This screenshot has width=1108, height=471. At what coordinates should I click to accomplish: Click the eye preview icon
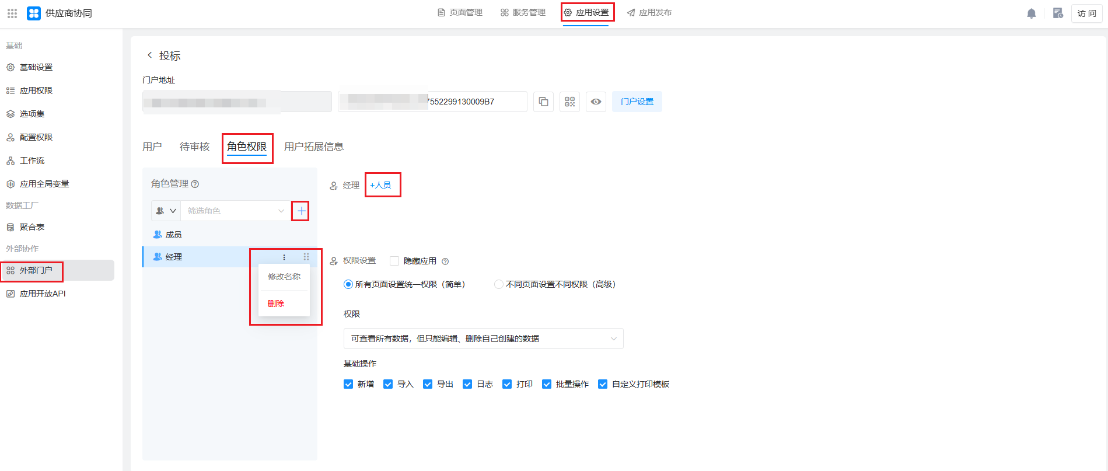[x=596, y=102]
